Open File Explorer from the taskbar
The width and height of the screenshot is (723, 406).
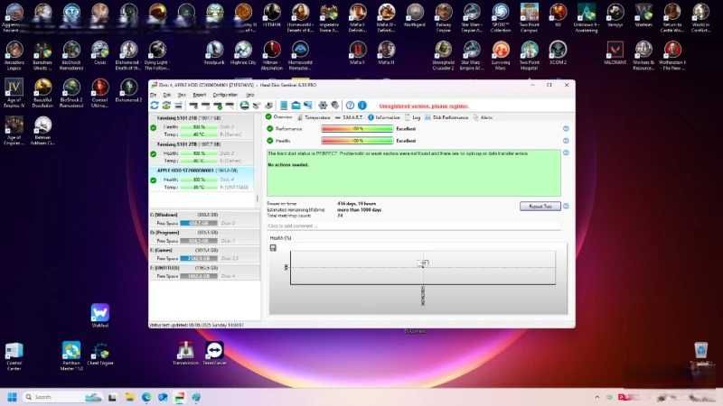[129, 397]
